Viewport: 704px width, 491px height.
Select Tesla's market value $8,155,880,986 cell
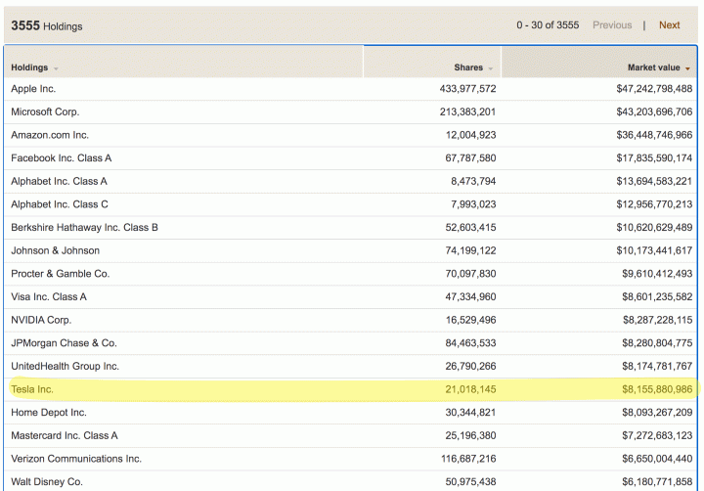tap(643, 389)
